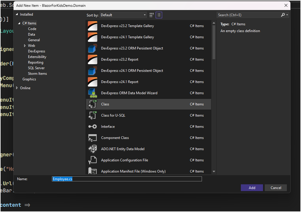Choose the ADO.NET Entity Data Model icon

[93, 149]
